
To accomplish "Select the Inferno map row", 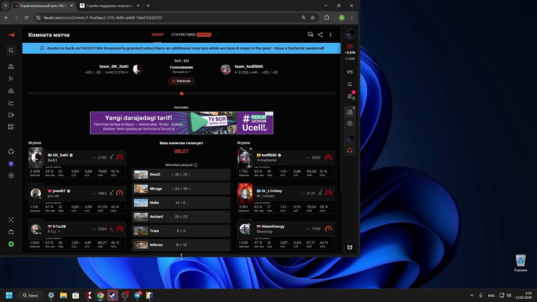I will click(181, 245).
